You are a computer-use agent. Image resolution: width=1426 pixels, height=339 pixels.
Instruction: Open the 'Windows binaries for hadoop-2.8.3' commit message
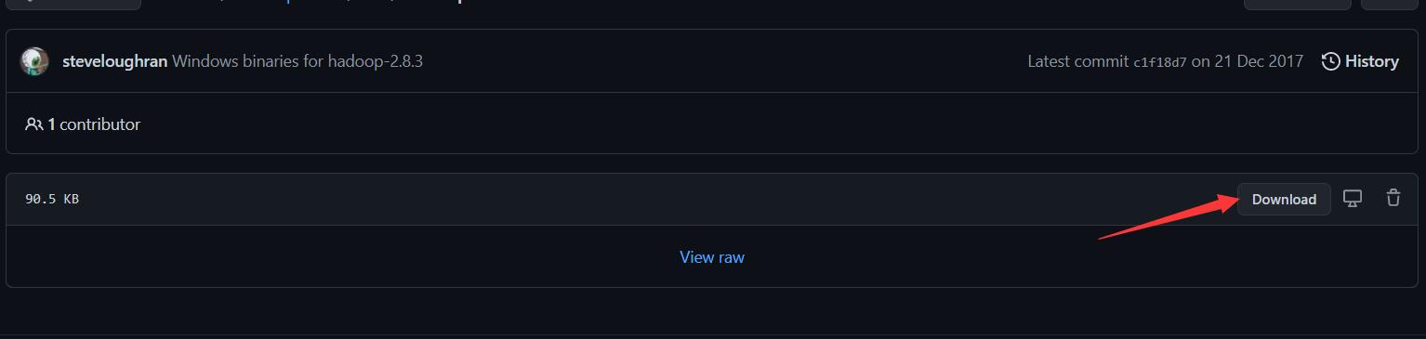pos(297,61)
